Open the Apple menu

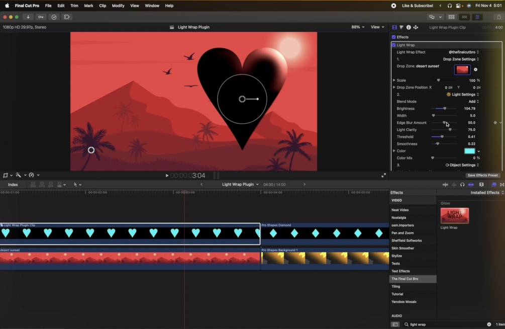point(7,6)
